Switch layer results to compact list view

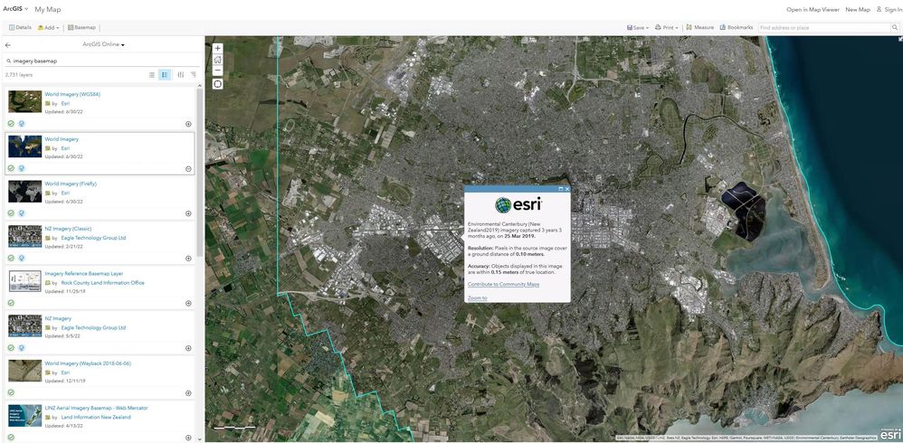152,75
